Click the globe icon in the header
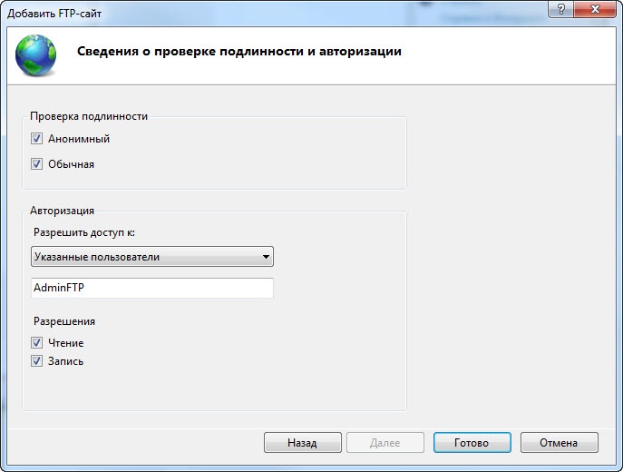Screen dimensions: 623x472 point(36,53)
